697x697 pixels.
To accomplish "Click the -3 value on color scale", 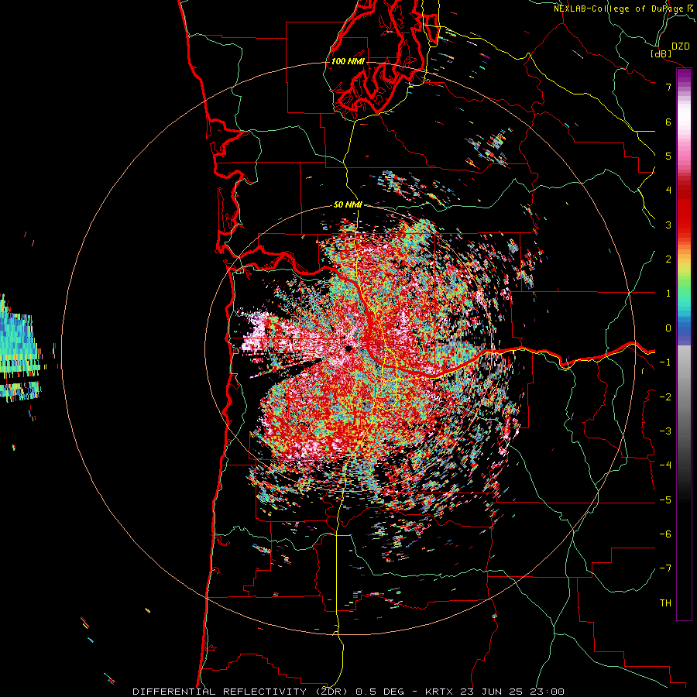I will pos(665,431).
